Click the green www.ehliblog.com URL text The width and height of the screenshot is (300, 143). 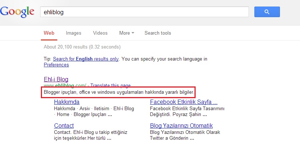(65, 85)
